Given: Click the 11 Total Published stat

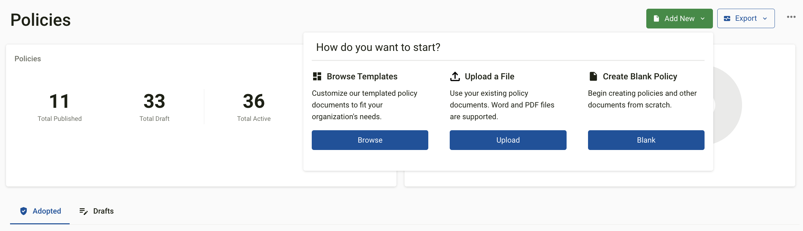Looking at the screenshot, I should [60, 107].
